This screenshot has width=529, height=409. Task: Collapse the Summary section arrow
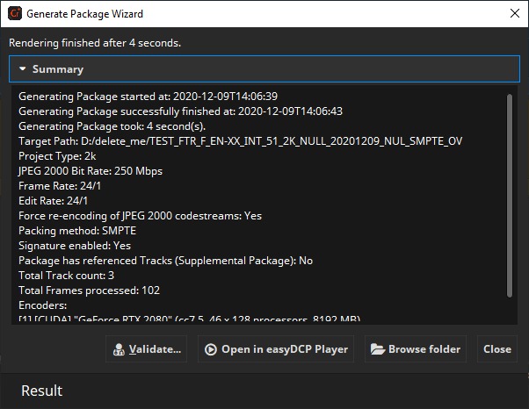[22, 69]
